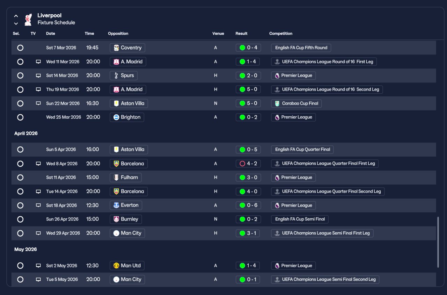Click the Barcelona badge on 8 Apr row

[116, 164]
